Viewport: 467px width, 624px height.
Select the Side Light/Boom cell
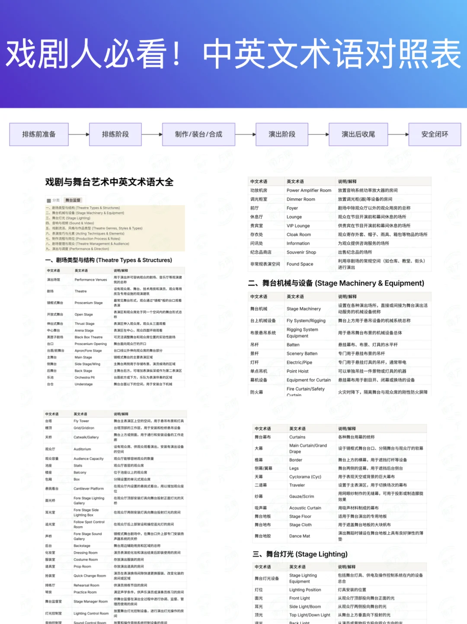(x=305, y=607)
